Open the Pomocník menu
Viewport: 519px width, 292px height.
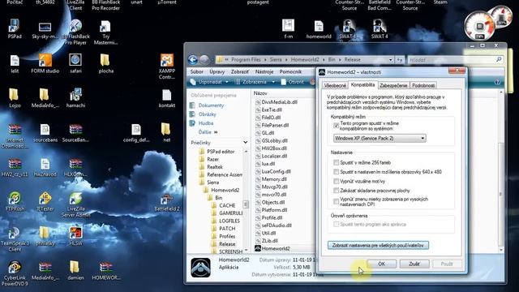(x=290, y=71)
